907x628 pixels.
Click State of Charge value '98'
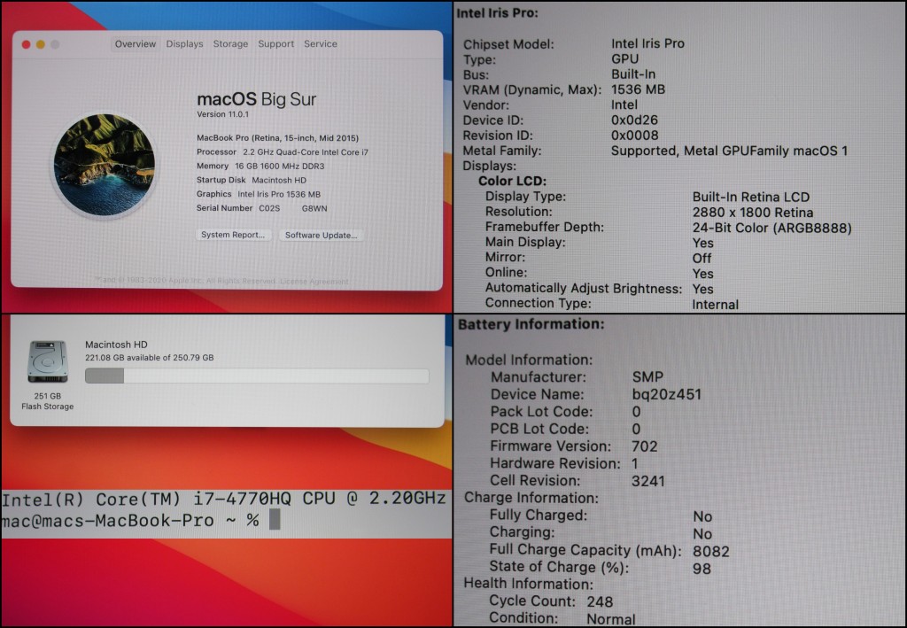click(x=702, y=569)
